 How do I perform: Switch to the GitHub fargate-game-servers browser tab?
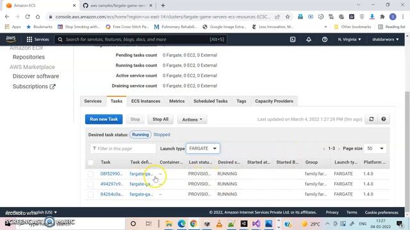point(118,6)
